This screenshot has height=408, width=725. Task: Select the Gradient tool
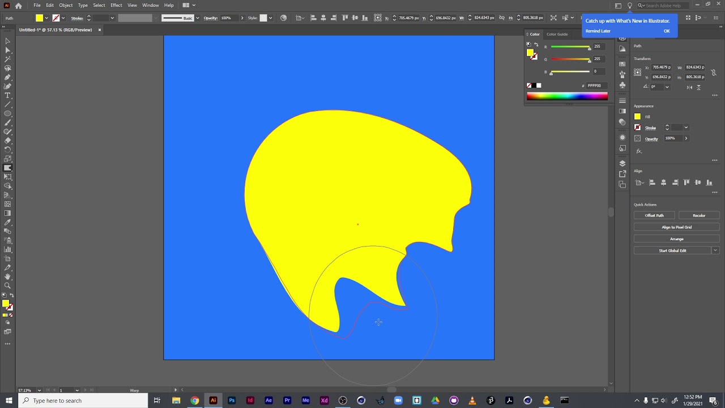pyautogui.click(x=7, y=213)
